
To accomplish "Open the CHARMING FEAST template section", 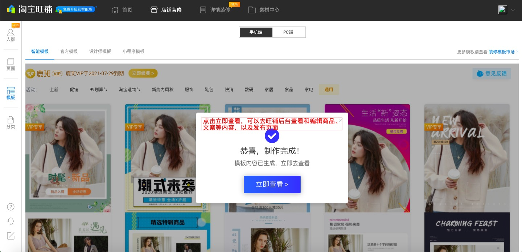I will pyautogui.click(x=467, y=232).
